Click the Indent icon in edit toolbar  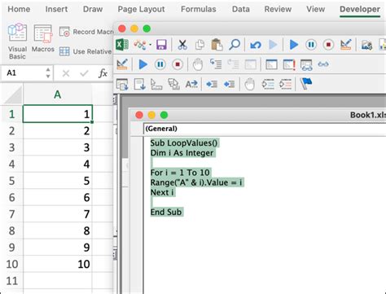coord(212,84)
